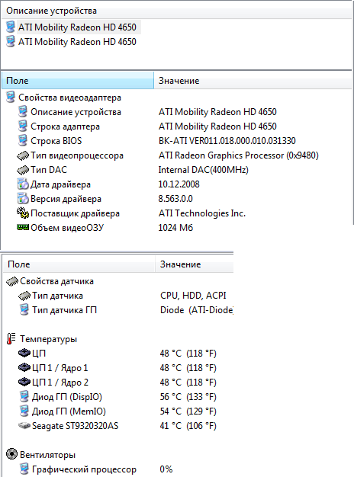
Task: Select the second ATI Mobility Radeon HD 4650 device
Action: coord(77,42)
